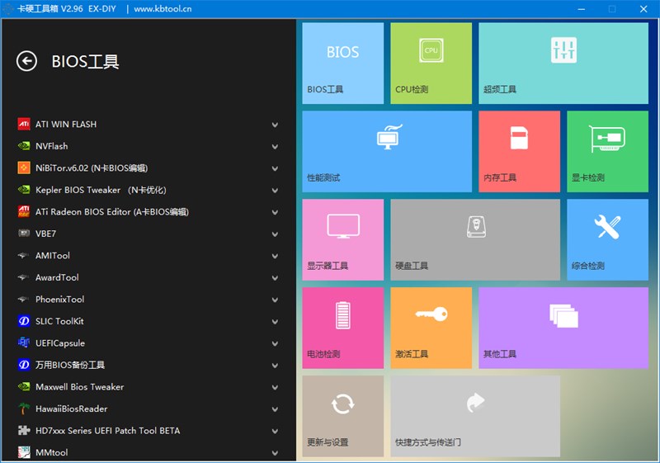Open the 快捷方式与传送门 tile
660x463 pixels.
[475, 416]
